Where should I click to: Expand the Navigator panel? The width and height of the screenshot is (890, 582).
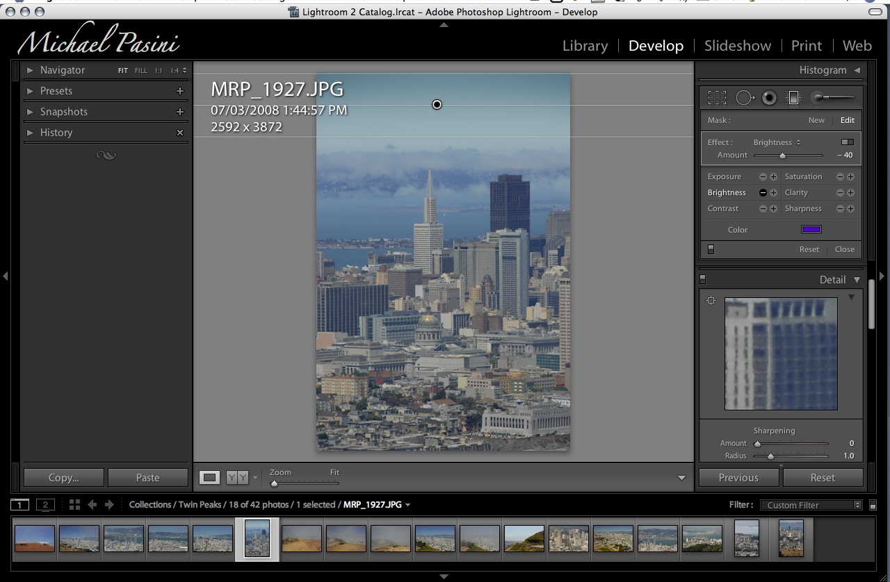[30, 70]
